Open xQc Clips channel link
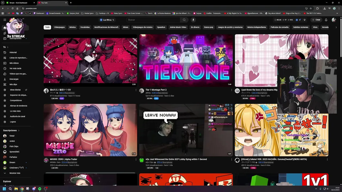Screen dimensions: 342x192 click(149, 162)
